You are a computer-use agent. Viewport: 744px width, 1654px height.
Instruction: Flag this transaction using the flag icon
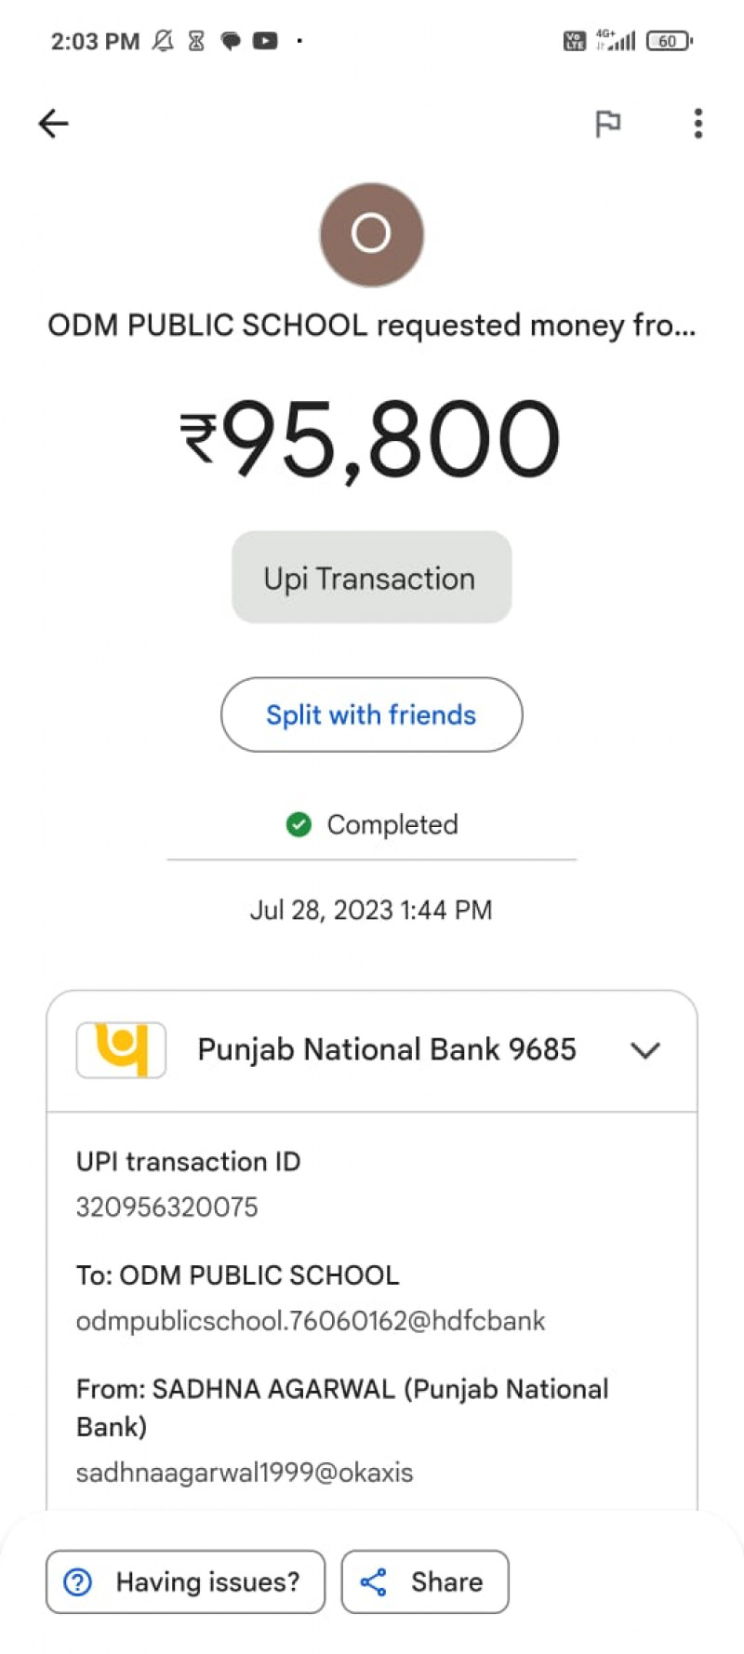[607, 123]
